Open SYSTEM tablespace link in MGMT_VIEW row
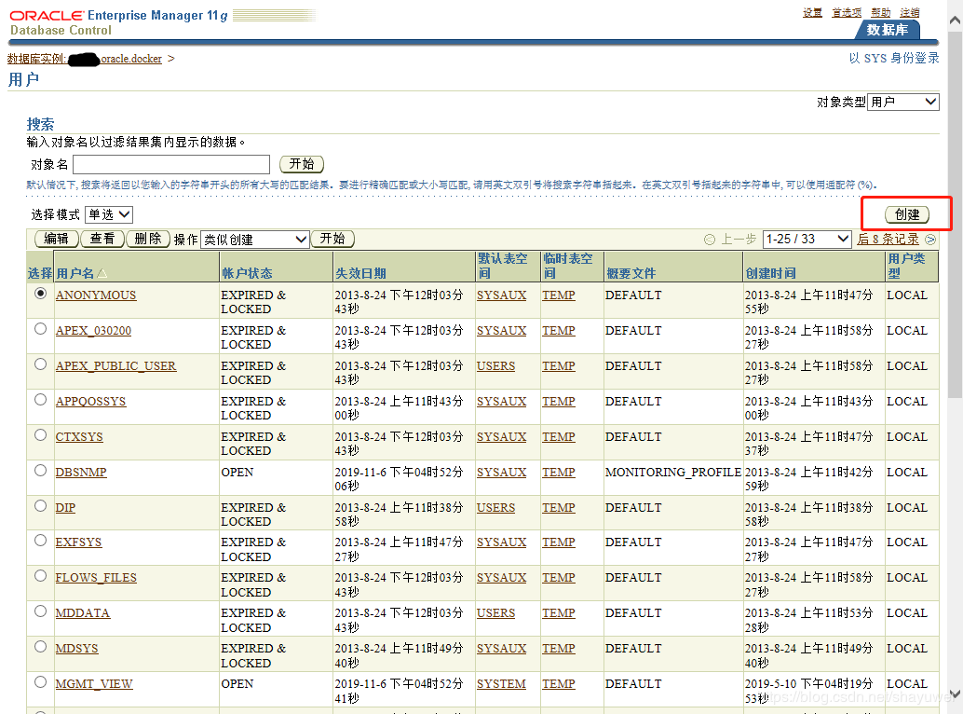 pos(501,684)
